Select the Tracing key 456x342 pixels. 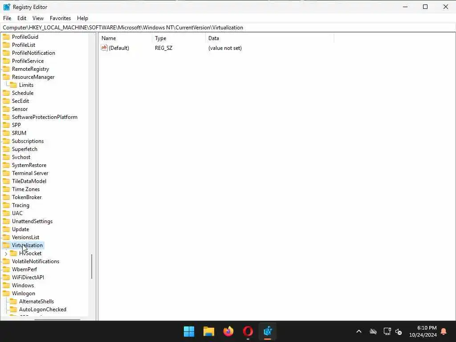[x=20, y=205]
